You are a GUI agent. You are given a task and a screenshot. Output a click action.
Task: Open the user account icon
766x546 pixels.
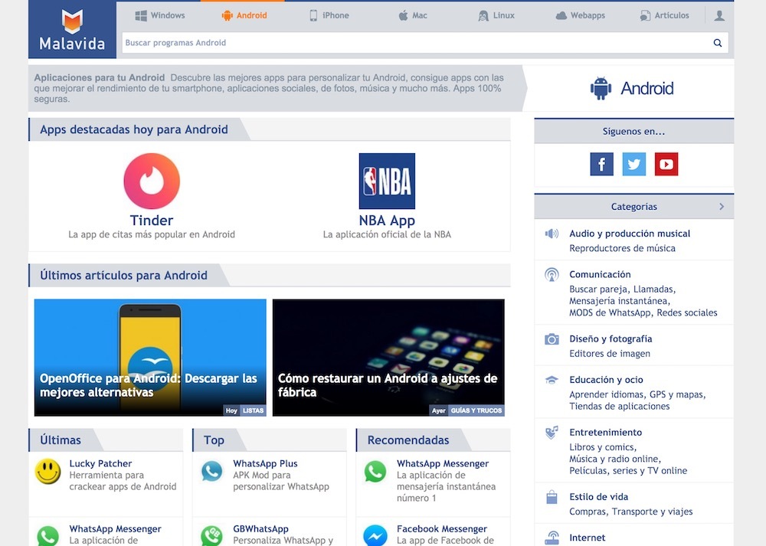pyautogui.click(x=719, y=15)
